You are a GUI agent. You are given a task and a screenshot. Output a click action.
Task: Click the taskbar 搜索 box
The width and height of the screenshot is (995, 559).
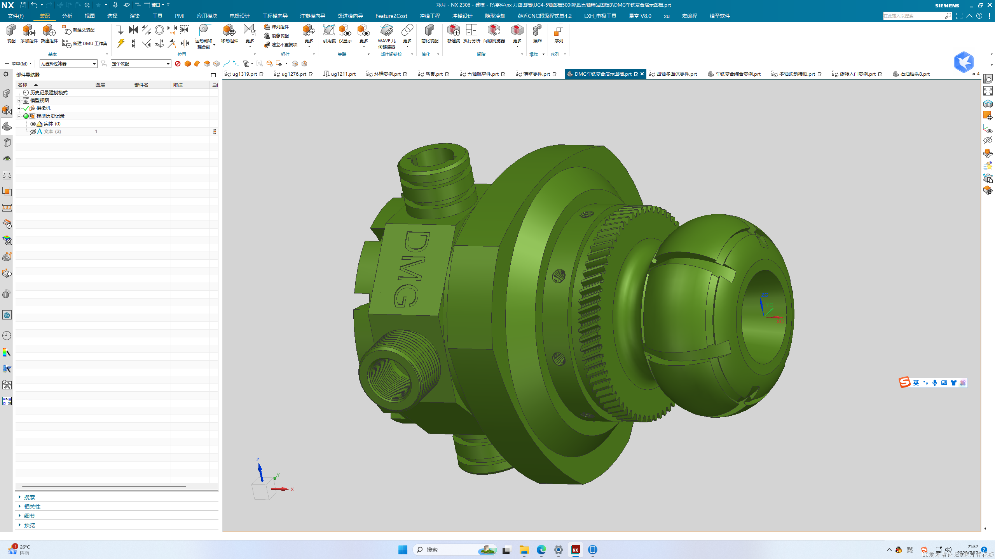point(455,550)
